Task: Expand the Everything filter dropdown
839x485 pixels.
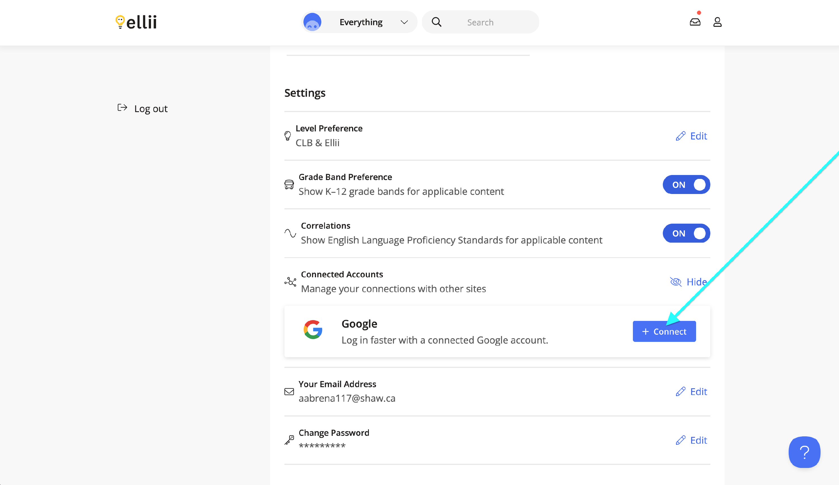Action: click(361, 22)
